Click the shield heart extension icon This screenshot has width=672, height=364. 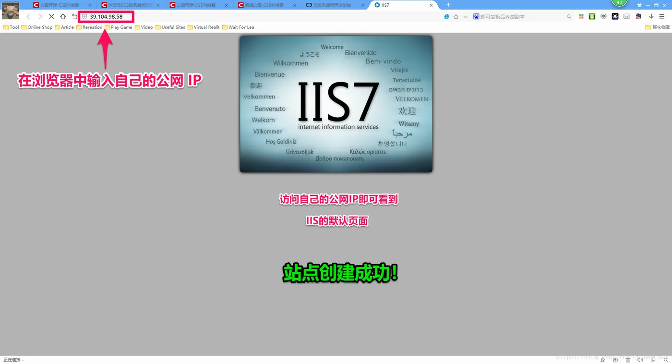603,16
